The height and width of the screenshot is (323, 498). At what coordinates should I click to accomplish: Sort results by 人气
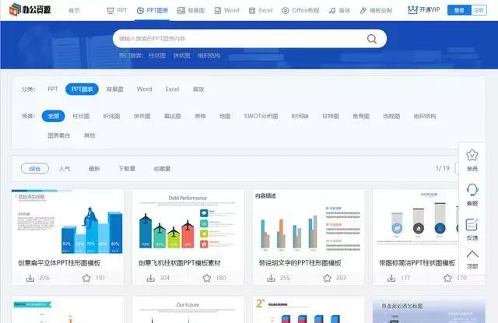coord(65,169)
